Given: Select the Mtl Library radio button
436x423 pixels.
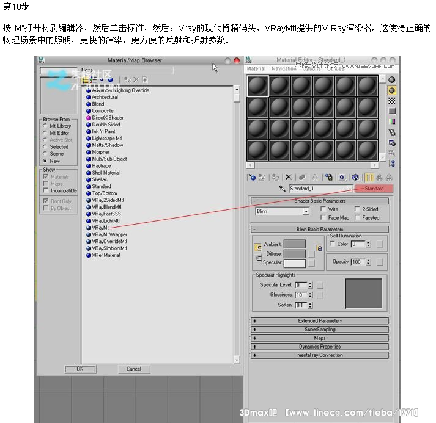Looking at the screenshot, I should click(x=45, y=126).
